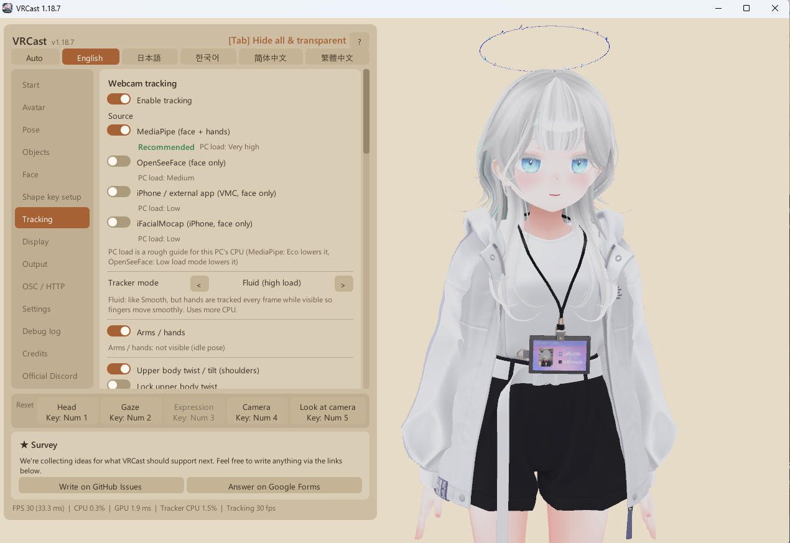Click the settings panel vertical scrollbar
This screenshot has width=790, height=543.
point(366,112)
